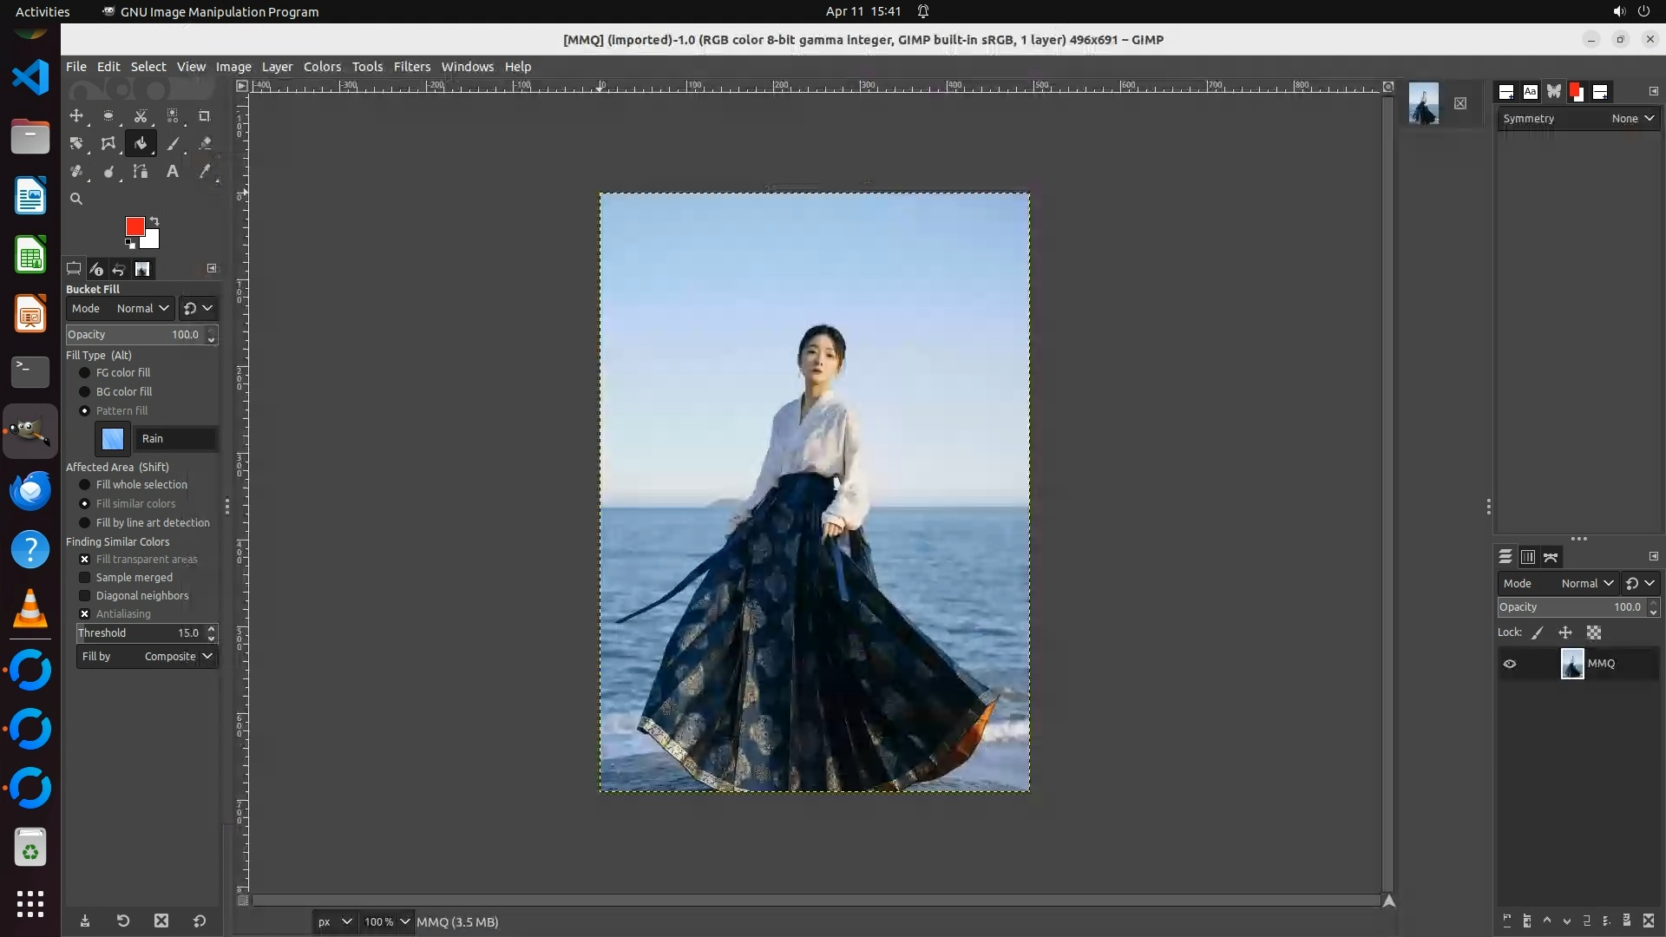Select the Move tool
1666x937 pixels.
(x=76, y=115)
